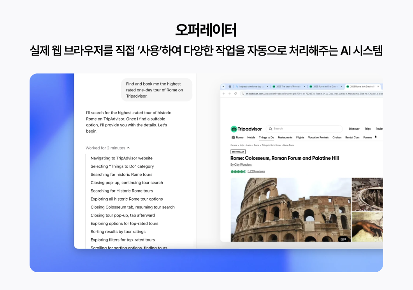Open the 5,220 reviews link
The image size is (413, 290).
point(256,171)
